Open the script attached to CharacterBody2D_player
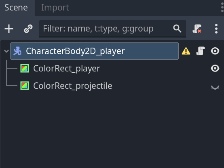The image size is (224, 168). click(x=201, y=51)
